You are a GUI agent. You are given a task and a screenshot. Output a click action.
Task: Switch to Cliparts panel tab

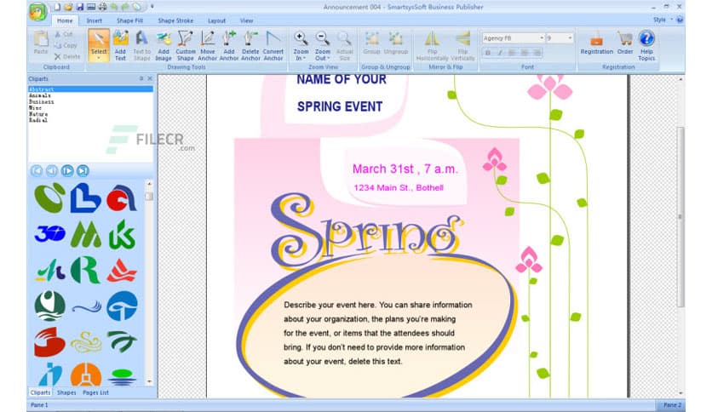point(40,392)
